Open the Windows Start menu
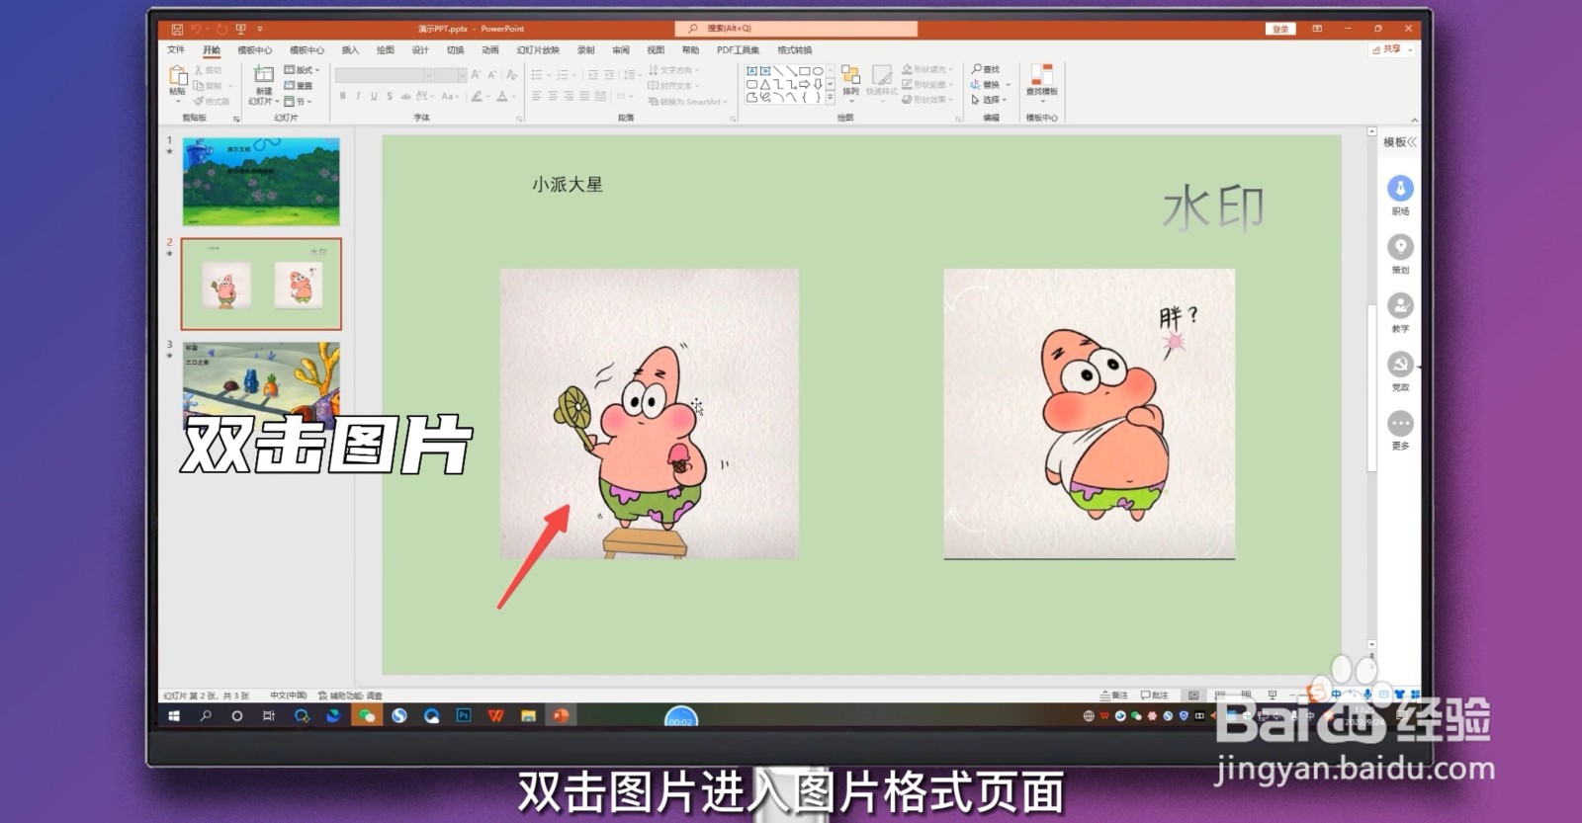Viewport: 1582px width, 823px height. tap(174, 715)
